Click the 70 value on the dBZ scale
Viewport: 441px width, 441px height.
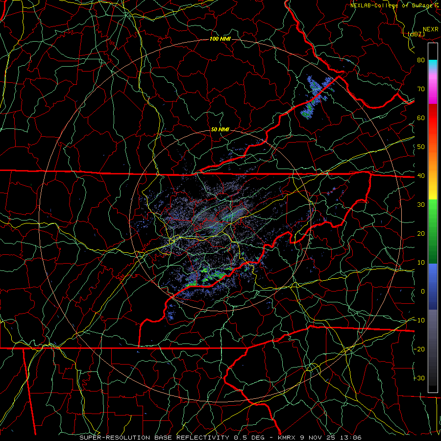pyautogui.click(x=421, y=89)
